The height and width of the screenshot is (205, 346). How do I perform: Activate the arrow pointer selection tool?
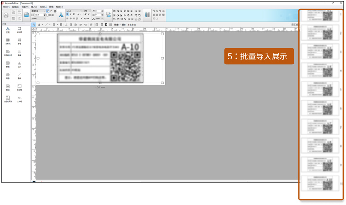(x=34, y=25)
